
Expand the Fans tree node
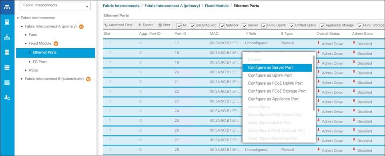point(26,35)
